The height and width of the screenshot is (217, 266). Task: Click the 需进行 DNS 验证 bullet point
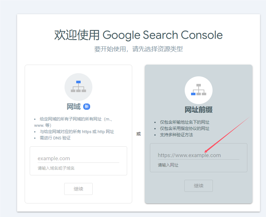(55, 138)
